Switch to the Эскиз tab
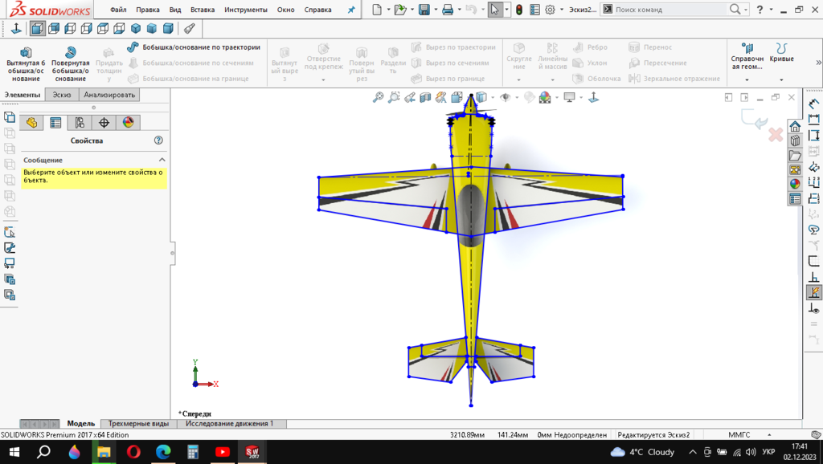Image resolution: width=823 pixels, height=464 pixels. pos(62,95)
